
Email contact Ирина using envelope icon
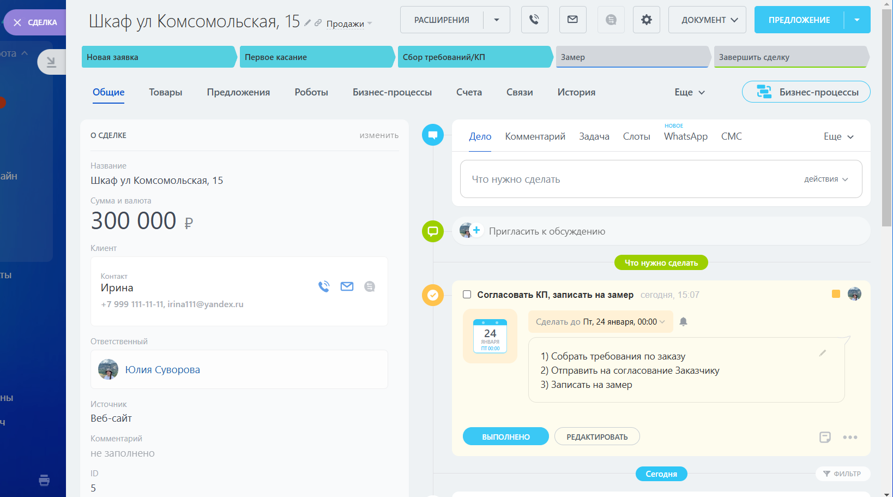point(347,286)
